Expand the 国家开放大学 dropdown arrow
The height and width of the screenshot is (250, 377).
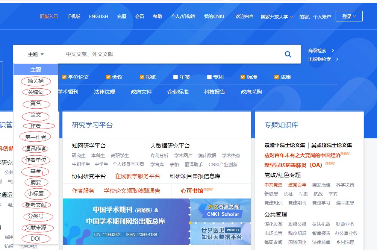(291, 17)
